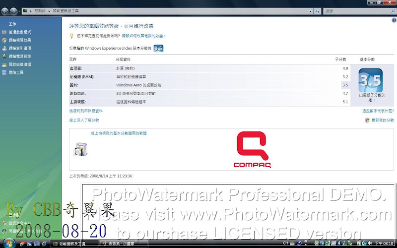
Task: Click the small 3.5 base score badge
Action: 158,48
